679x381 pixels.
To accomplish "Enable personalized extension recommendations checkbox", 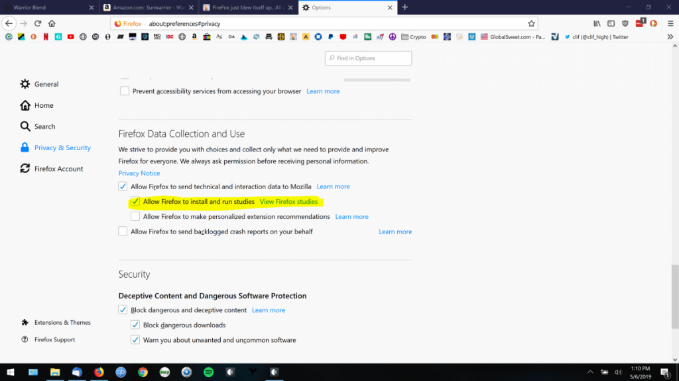I will (x=135, y=216).
